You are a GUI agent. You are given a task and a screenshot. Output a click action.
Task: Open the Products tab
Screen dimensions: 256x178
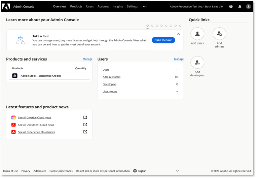click(x=76, y=6)
